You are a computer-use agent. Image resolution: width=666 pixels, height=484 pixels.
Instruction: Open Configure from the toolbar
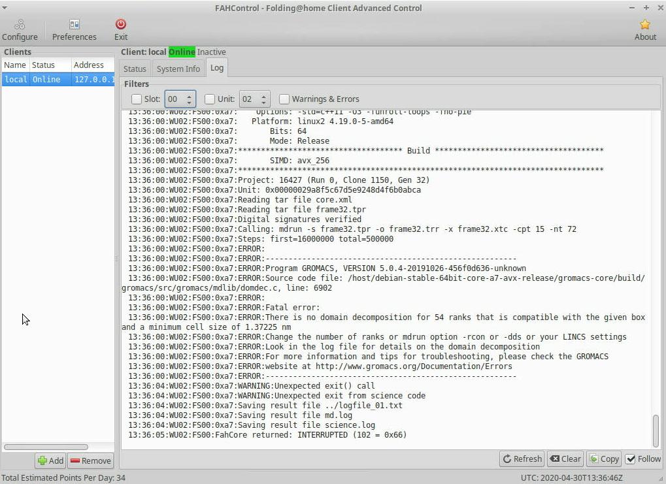20,30
